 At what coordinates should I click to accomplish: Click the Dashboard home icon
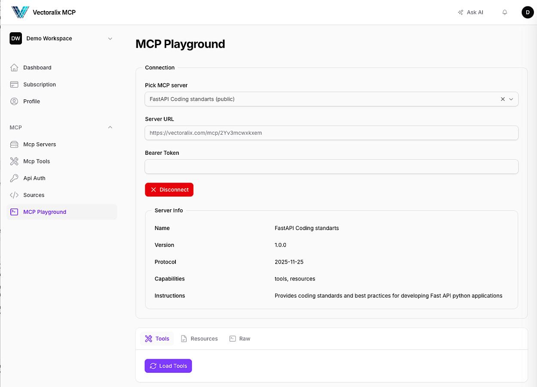14,68
